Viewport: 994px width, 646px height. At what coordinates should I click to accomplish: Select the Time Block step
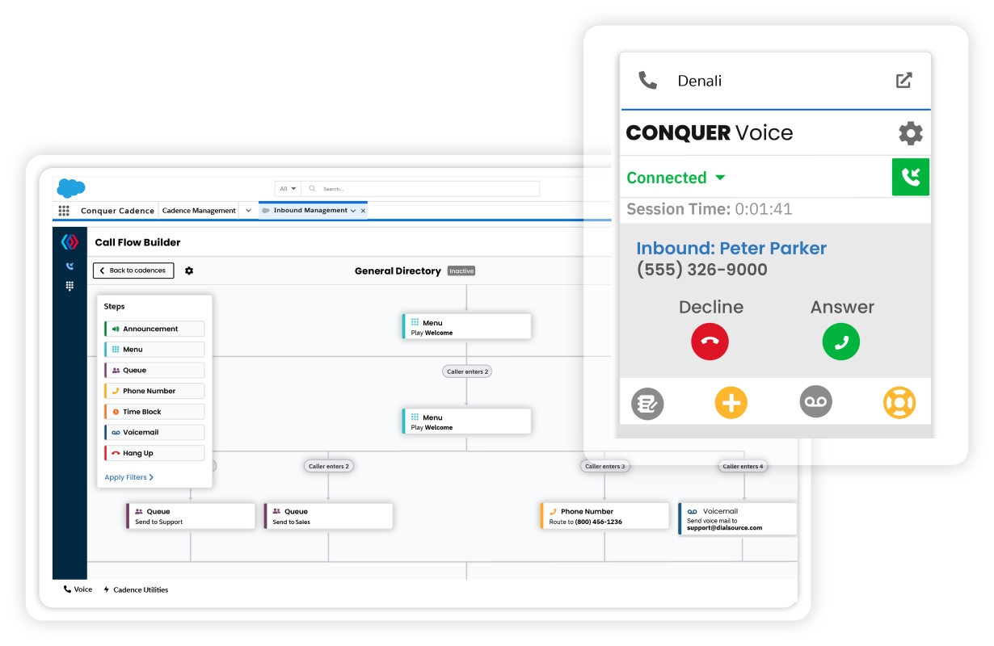(x=154, y=412)
